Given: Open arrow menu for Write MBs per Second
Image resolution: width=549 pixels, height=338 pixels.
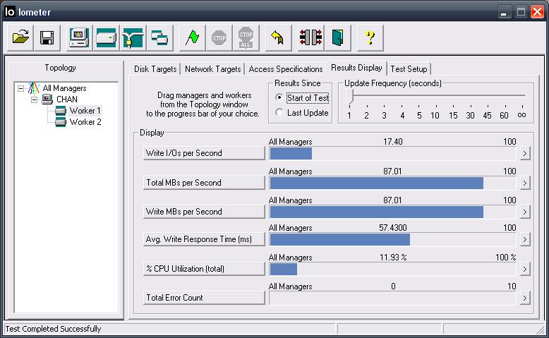Looking at the screenshot, I should 525,212.
